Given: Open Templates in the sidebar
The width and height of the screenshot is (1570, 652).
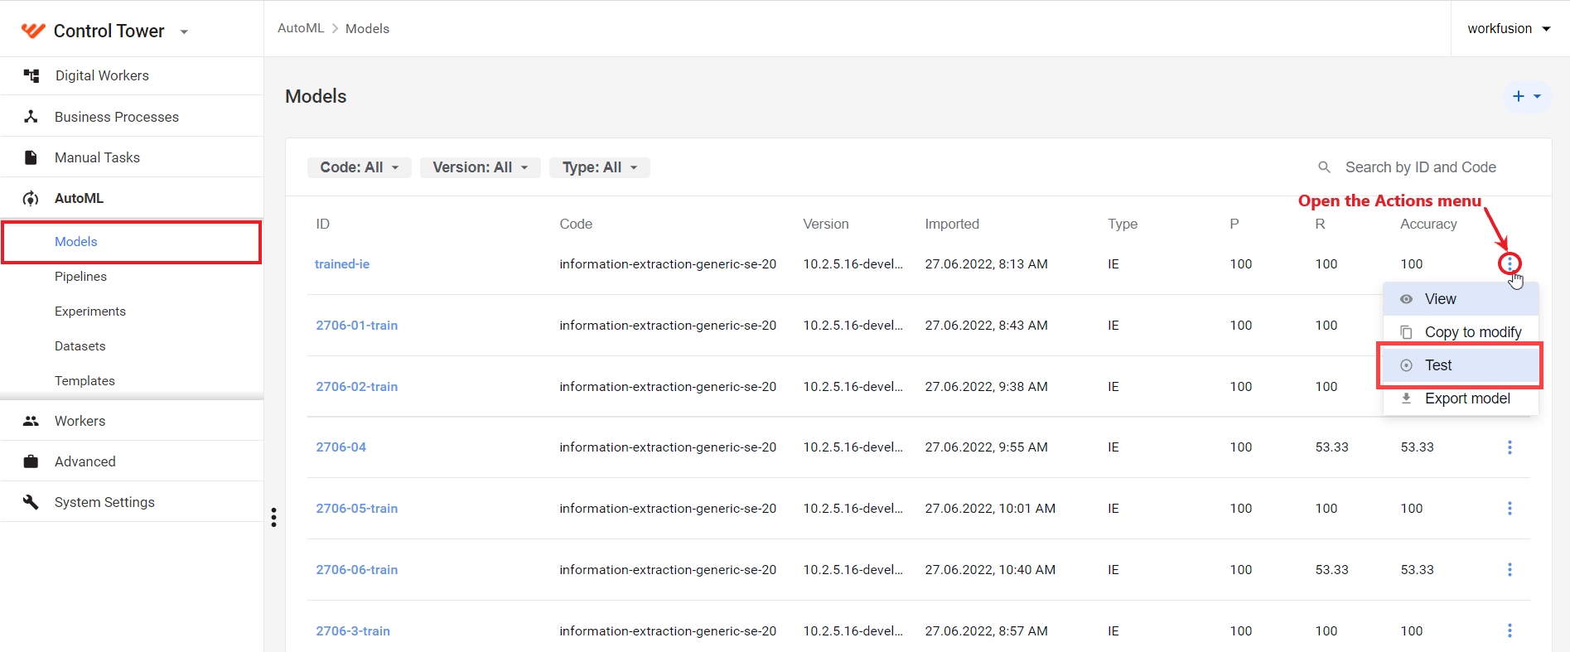Looking at the screenshot, I should tap(85, 381).
